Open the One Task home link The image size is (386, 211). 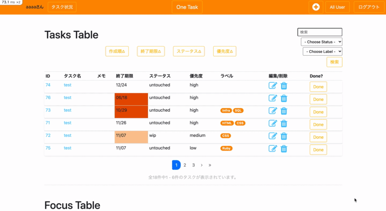[x=187, y=7]
